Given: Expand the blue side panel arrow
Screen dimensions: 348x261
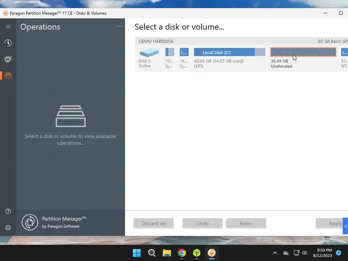Looking at the screenshot, I should coord(345,226).
